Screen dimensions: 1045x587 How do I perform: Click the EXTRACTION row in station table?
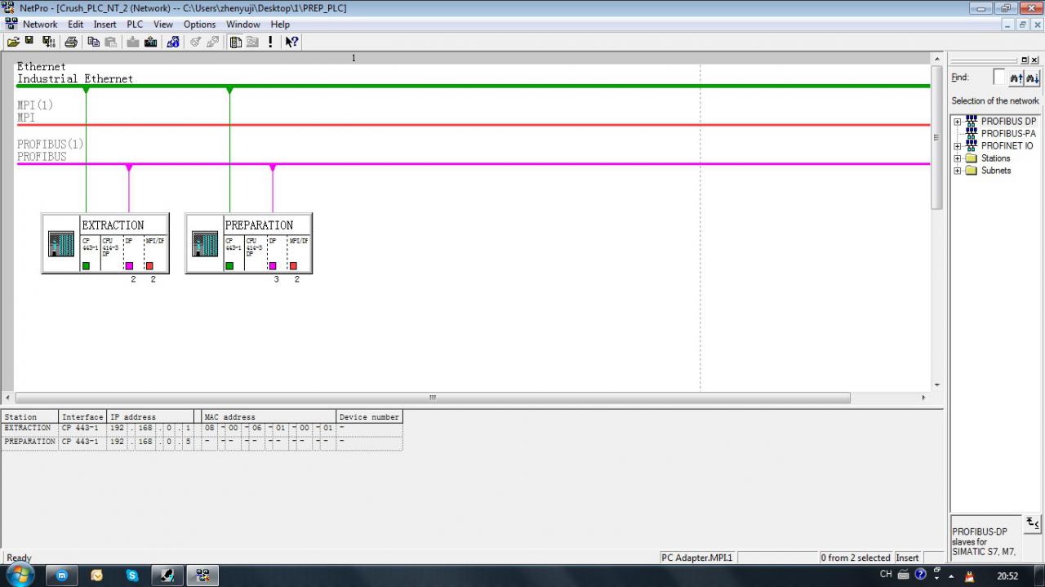point(202,429)
